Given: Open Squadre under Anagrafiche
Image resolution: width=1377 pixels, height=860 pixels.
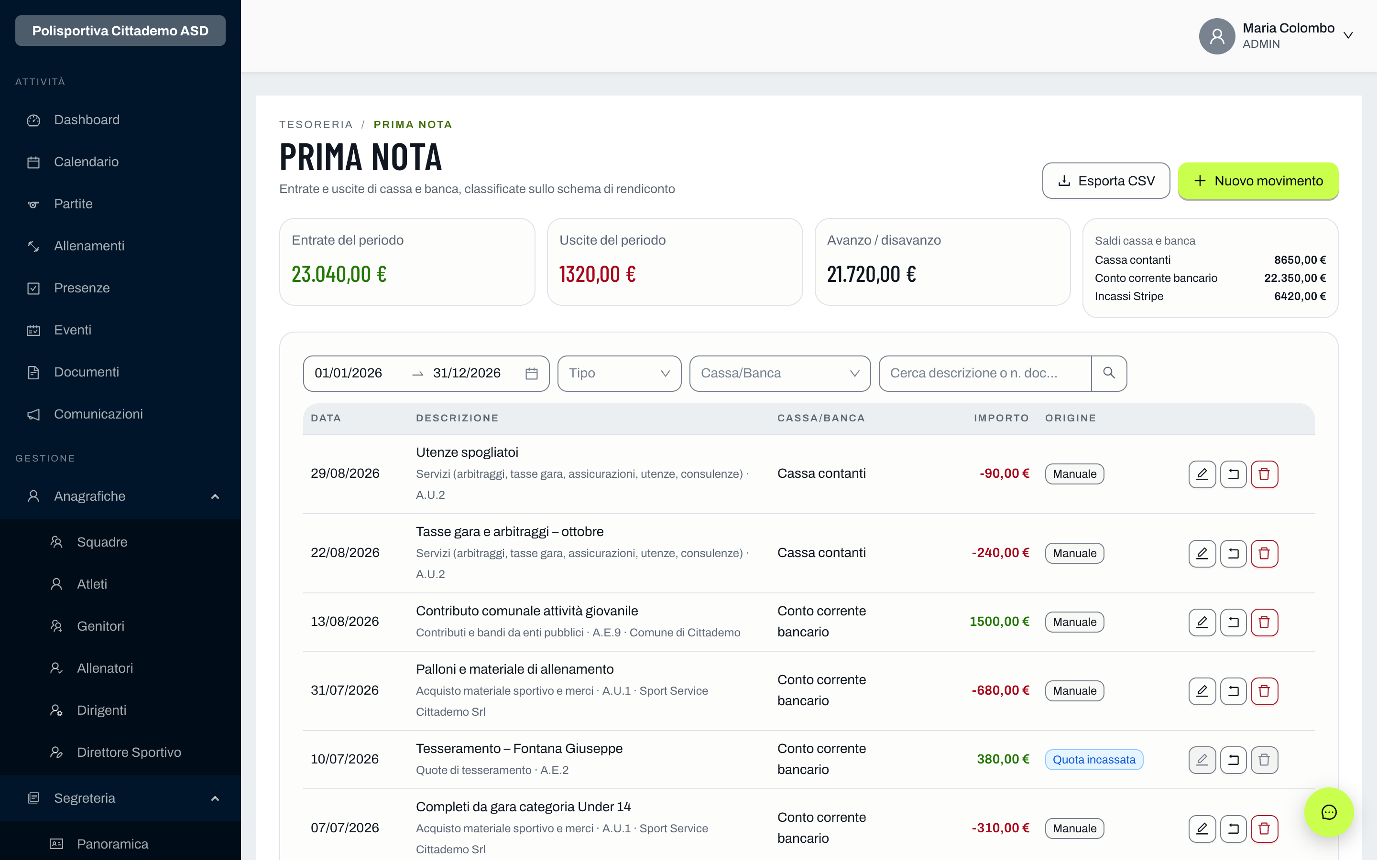Looking at the screenshot, I should 120,542.
